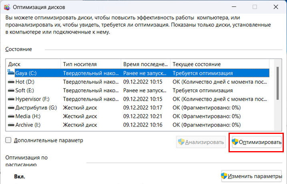The width and height of the screenshot is (287, 184).
Task: Select the Media (H:) drive row
Action: (x=138, y=116)
